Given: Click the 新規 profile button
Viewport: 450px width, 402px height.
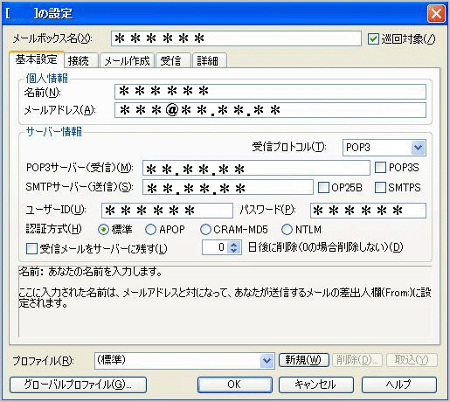Looking at the screenshot, I should pos(304,360).
